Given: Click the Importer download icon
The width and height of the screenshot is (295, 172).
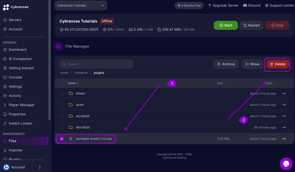Looking at the screenshot, I should [5, 150].
